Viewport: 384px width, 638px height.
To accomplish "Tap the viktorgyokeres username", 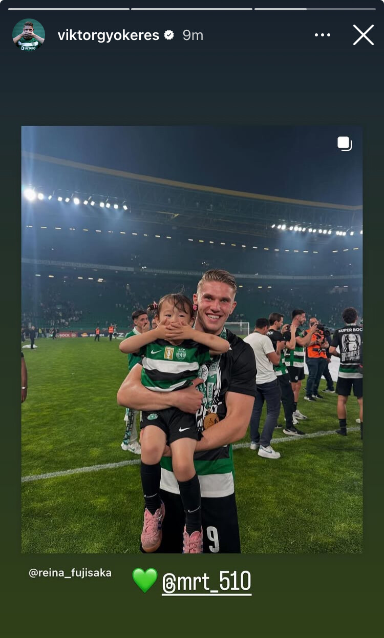I will (109, 35).
